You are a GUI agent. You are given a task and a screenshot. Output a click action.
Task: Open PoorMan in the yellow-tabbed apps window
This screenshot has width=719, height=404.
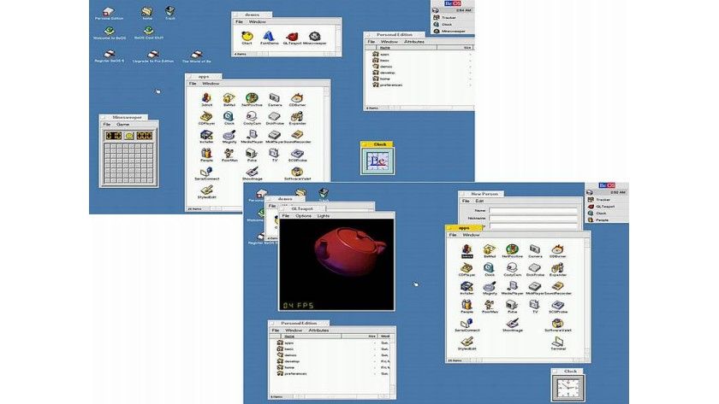pos(490,307)
